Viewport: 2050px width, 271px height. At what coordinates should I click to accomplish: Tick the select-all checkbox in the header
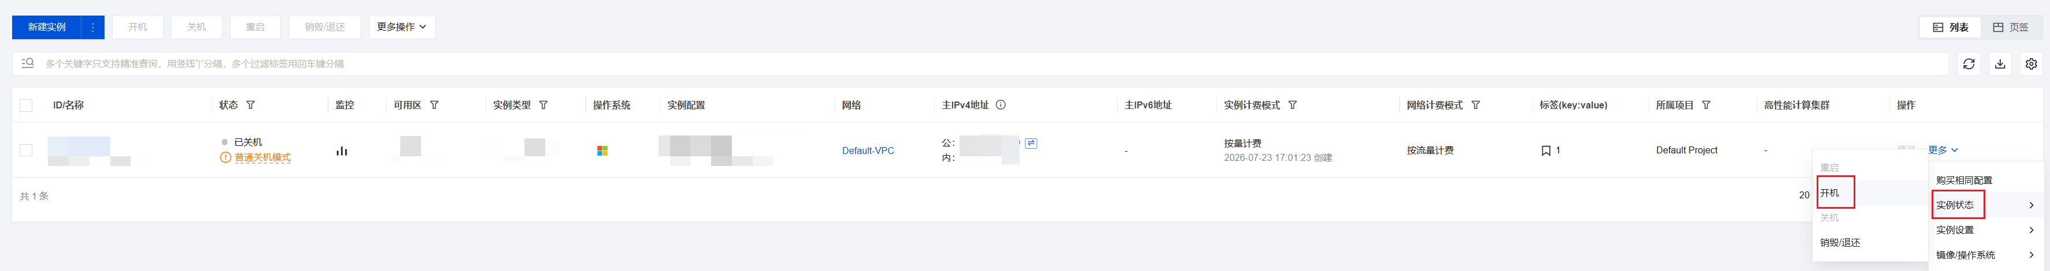(26, 105)
